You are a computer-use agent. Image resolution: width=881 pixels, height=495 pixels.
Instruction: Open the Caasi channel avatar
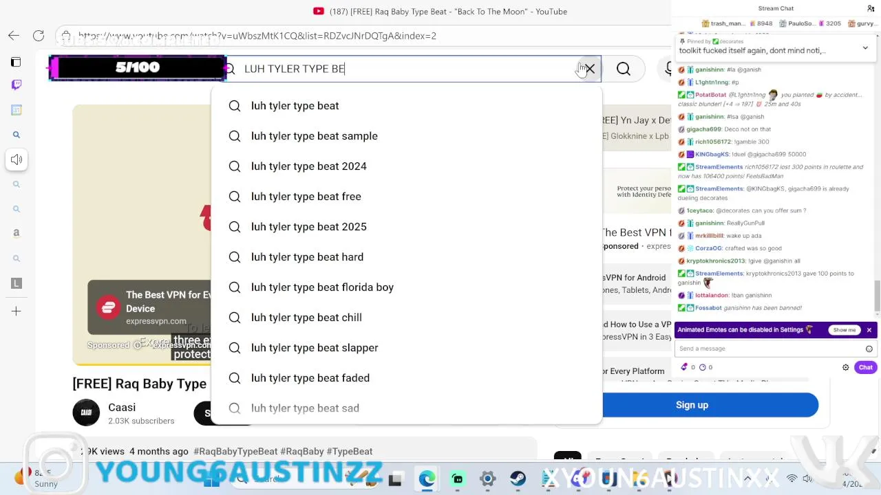86,412
